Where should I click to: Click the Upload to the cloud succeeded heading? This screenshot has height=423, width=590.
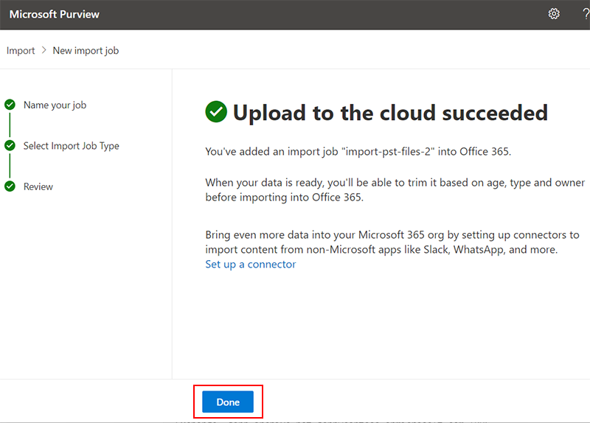[x=390, y=113]
